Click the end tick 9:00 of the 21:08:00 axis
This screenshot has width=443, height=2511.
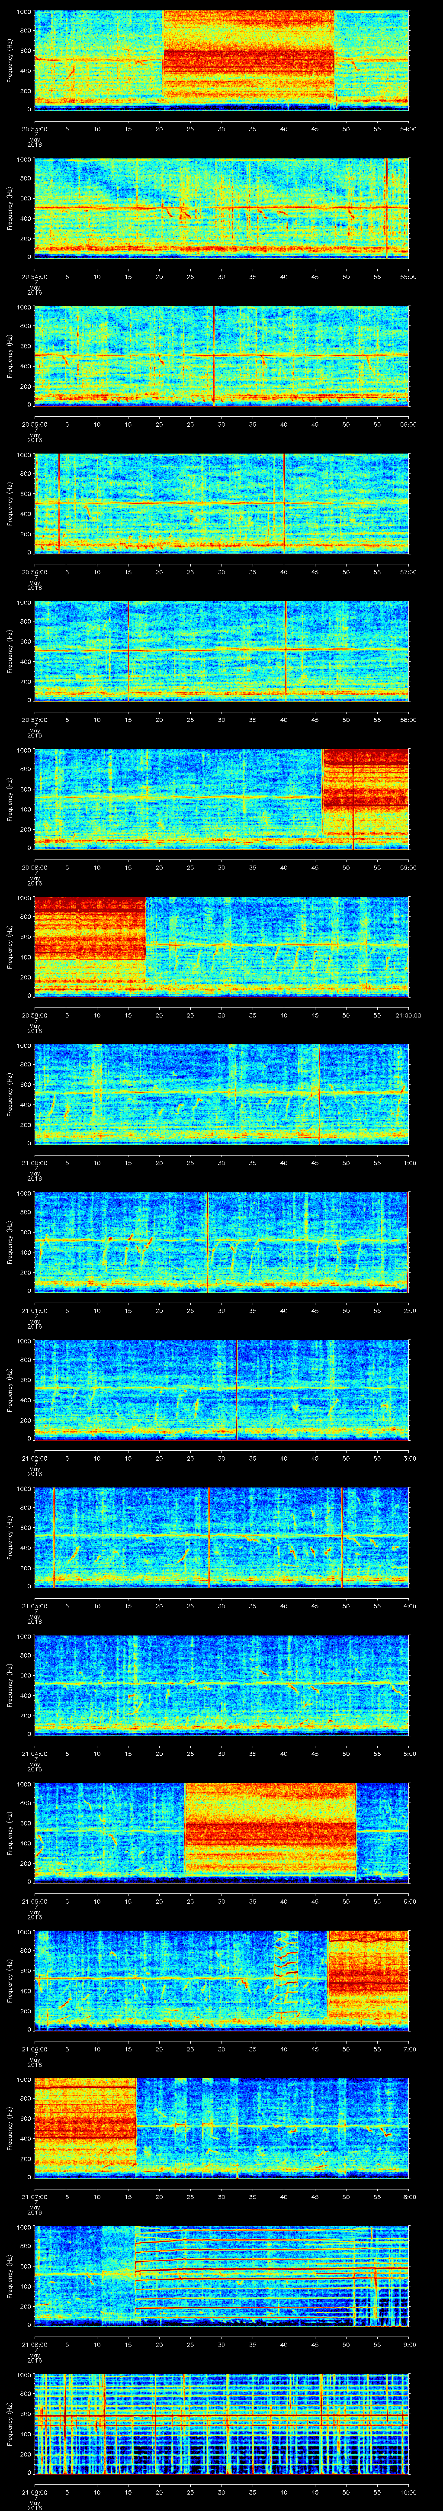409,2344
